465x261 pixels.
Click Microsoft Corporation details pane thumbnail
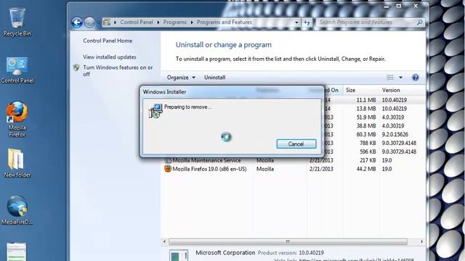click(x=179, y=256)
